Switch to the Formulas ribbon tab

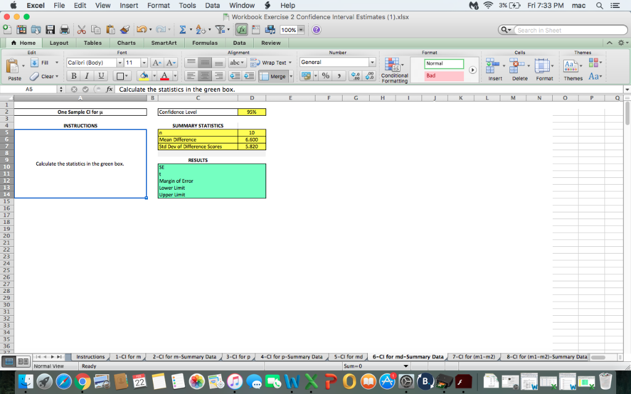[x=205, y=42]
